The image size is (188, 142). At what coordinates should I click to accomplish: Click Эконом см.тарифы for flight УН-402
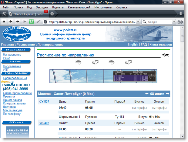pos(159,129)
